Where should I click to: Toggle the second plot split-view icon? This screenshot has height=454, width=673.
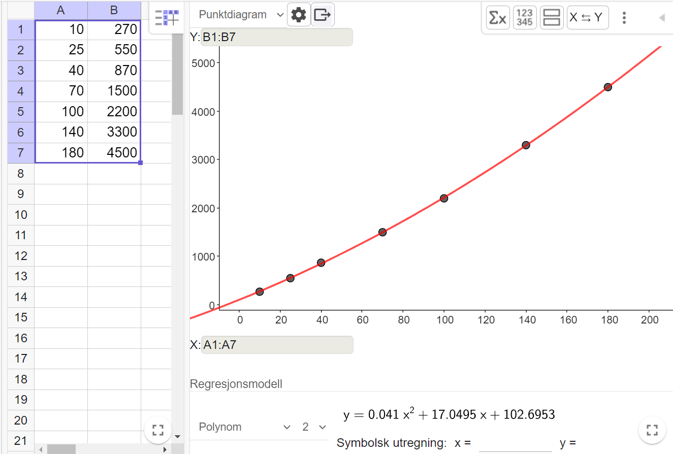pyautogui.click(x=552, y=18)
